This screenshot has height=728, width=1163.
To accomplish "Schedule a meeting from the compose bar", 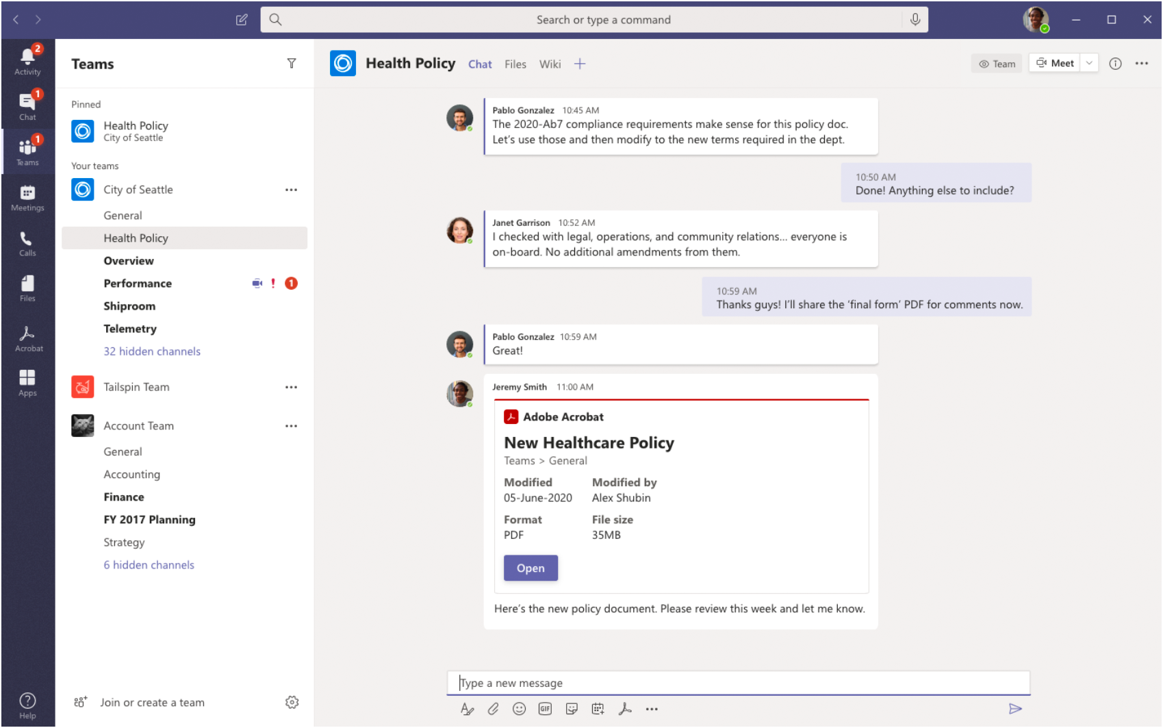I will coord(598,709).
